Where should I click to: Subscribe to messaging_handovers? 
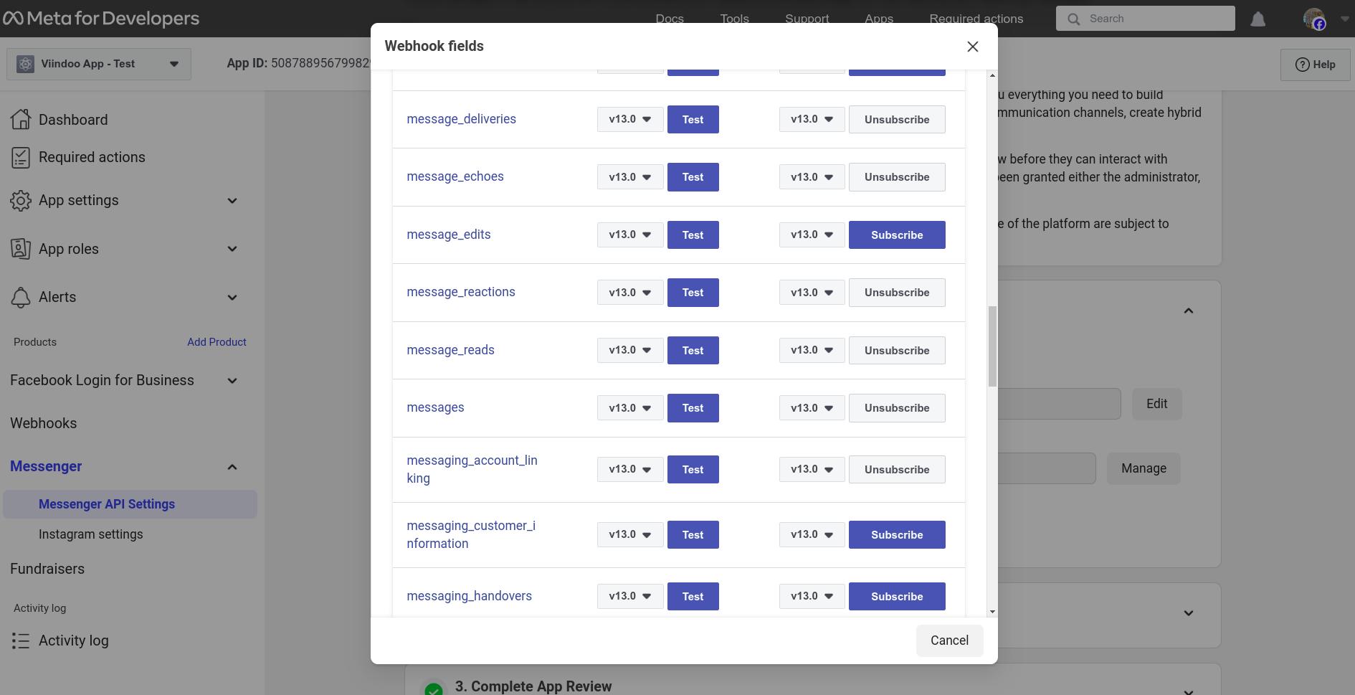click(897, 596)
